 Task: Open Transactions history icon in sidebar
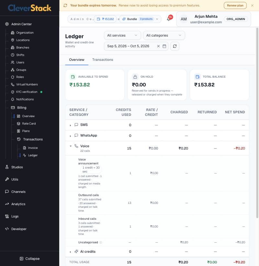click(19, 139)
